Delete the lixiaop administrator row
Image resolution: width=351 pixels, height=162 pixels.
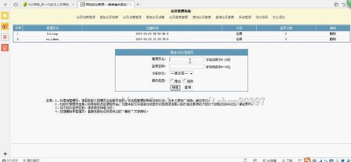click(x=333, y=34)
